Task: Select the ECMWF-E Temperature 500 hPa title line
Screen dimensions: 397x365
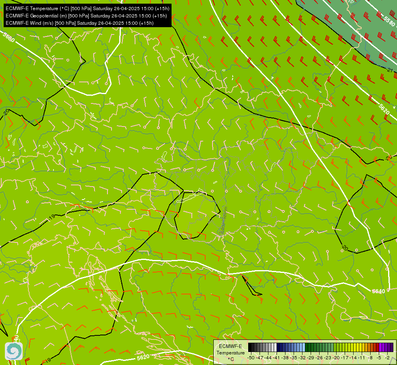Action: 87,9
